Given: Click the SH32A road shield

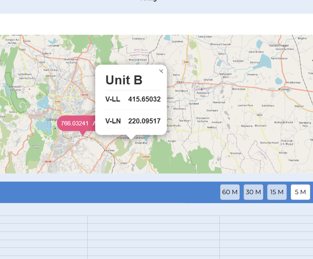Looking at the screenshot, I should 146,157.
